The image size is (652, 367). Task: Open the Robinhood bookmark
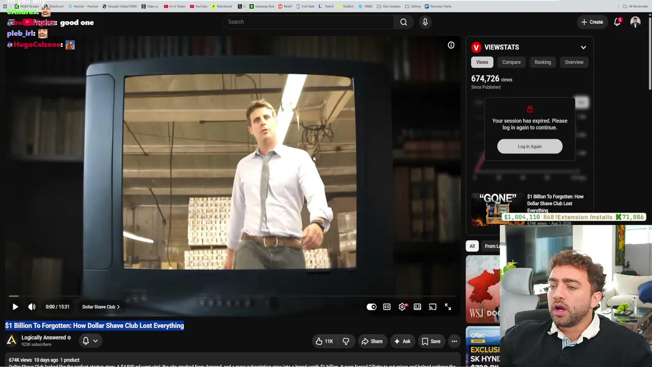pyautogui.click(x=222, y=7)
